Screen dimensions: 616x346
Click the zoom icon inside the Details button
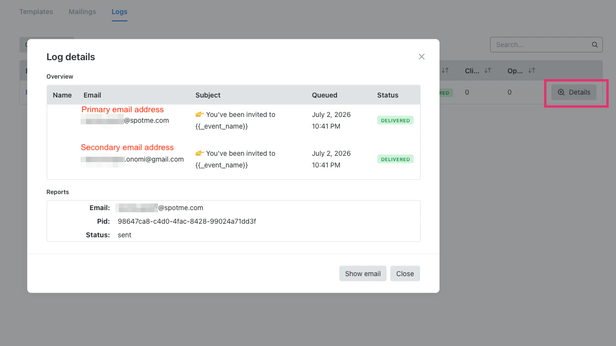coord(561,92)
